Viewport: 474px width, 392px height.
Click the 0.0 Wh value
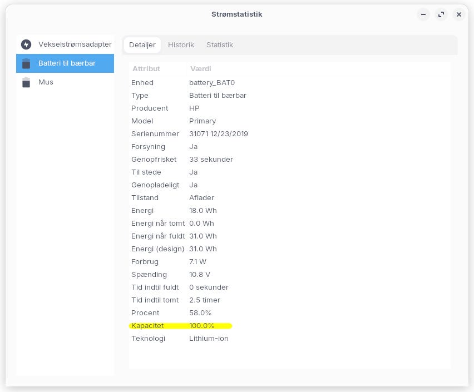201,224
